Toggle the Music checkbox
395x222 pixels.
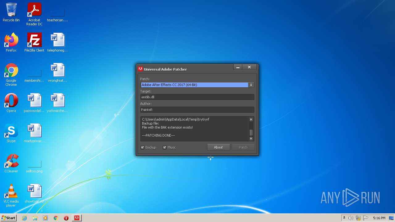(164, 147)
